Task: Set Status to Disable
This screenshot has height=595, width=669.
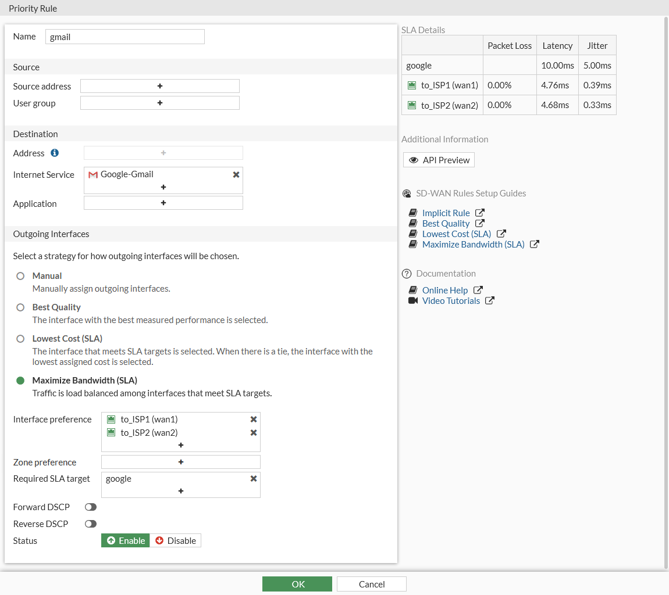Action: (x=175, y=540)
